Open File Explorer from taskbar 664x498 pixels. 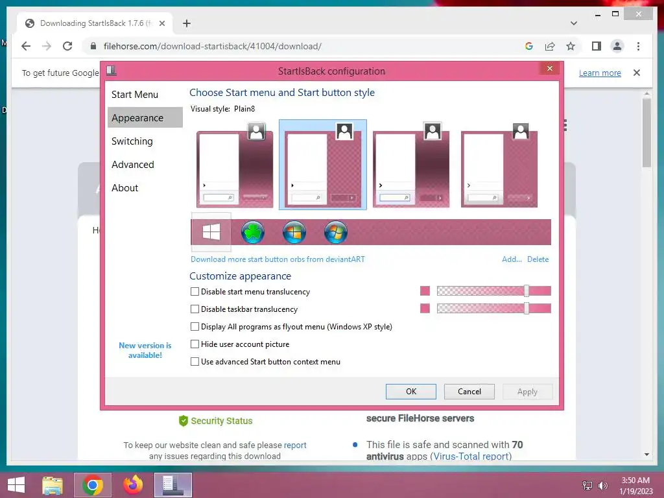pyautogui.click(x=53, y=485)
